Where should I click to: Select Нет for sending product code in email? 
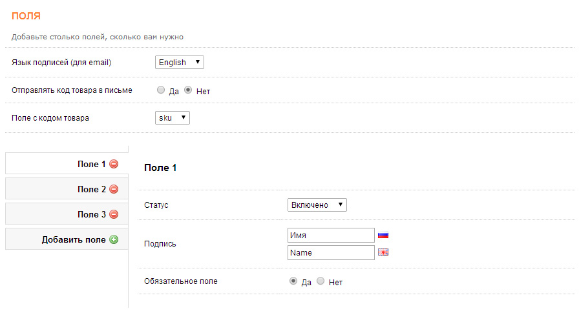click(189, 91)
